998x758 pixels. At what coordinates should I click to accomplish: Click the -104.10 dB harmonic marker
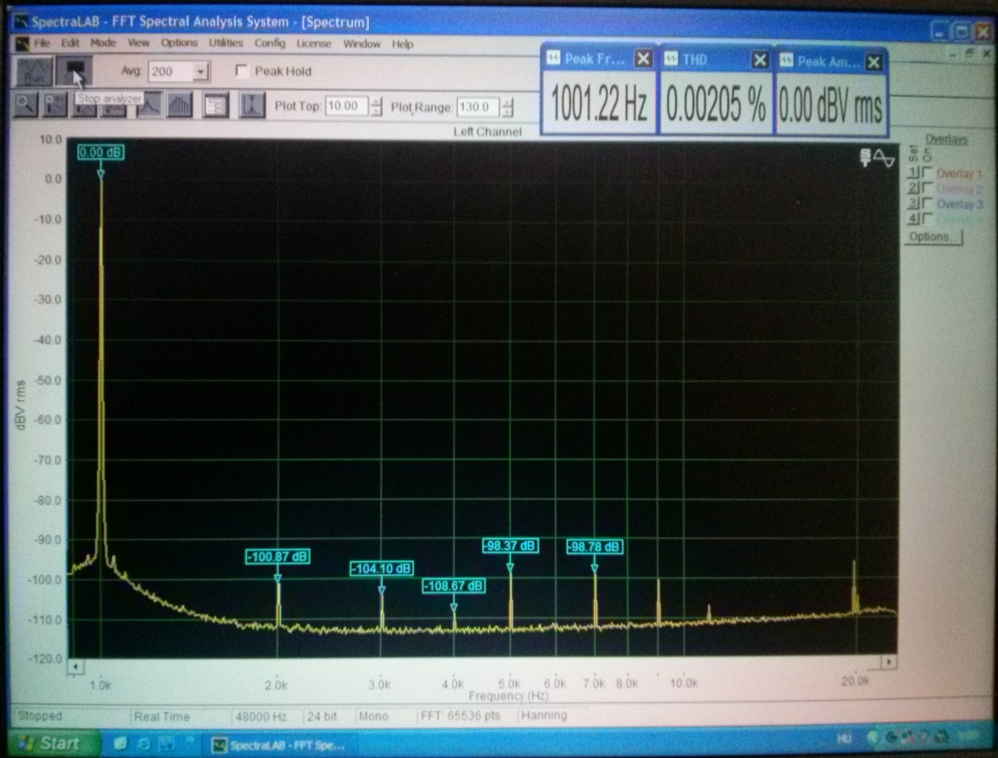coord(382,569)
